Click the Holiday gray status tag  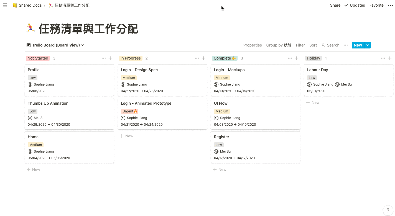point(314,58)
